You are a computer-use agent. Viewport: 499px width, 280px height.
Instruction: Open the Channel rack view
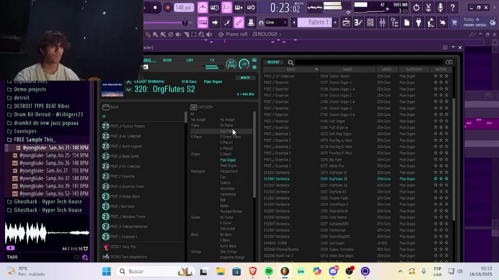click(x=370, y=23)
